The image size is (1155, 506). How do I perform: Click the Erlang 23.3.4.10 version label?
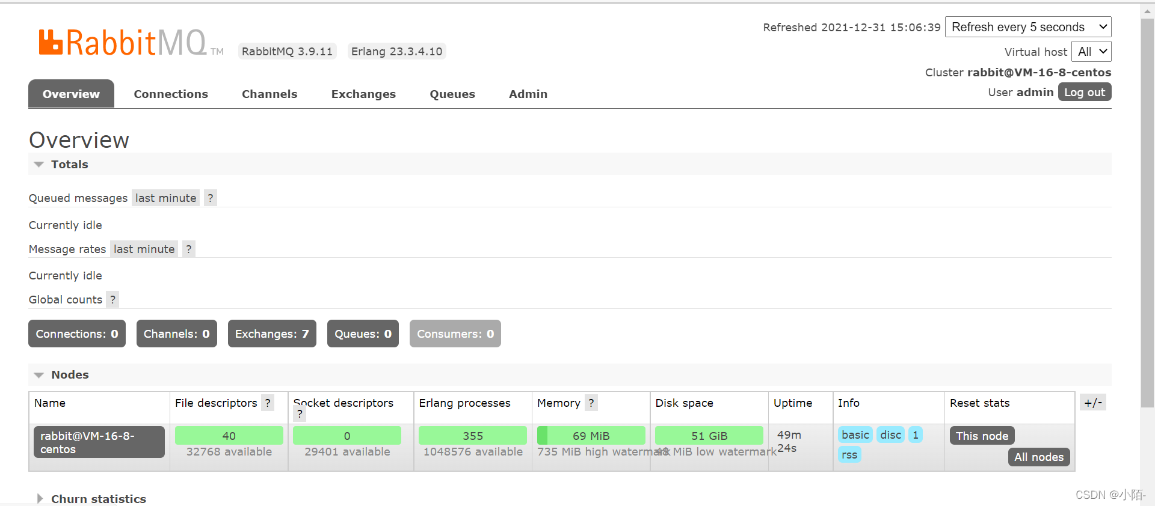coord(396,51)
